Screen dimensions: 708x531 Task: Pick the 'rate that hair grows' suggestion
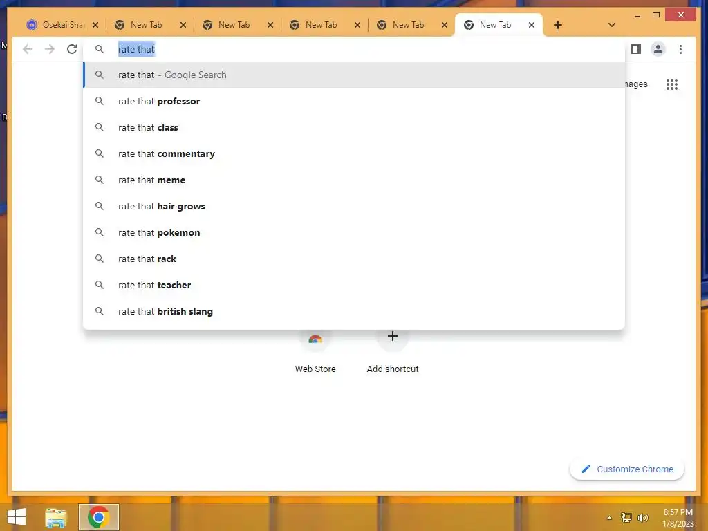pos(354,206)
